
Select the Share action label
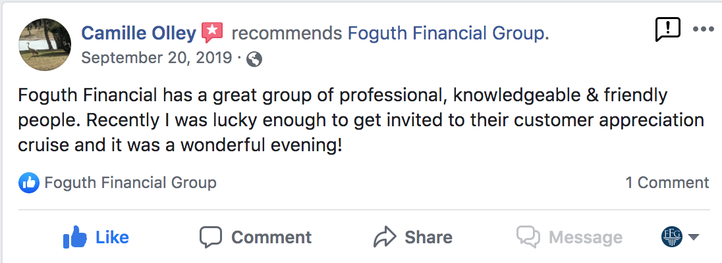tap(428, 237)
